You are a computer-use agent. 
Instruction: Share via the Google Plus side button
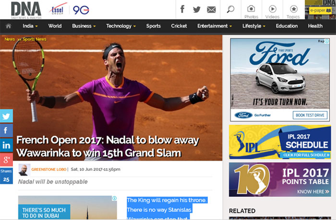6,160
